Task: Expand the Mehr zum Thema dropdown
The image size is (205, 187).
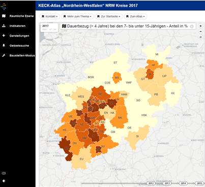Action: pyautogui.click(x=77, y=16)
